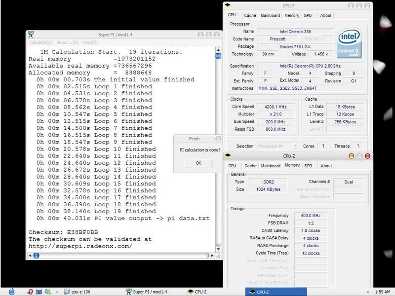Open the Calculate menu in Super PI
The height and width of the screenshot is (296, 395).
(40, 42)
